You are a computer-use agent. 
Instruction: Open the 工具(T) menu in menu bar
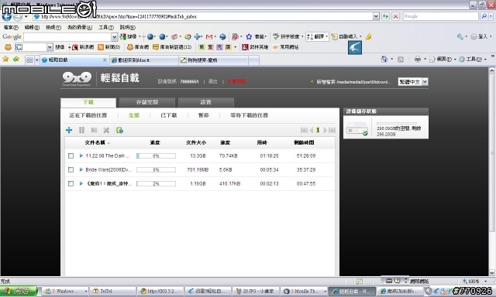[x=106, y=28]
